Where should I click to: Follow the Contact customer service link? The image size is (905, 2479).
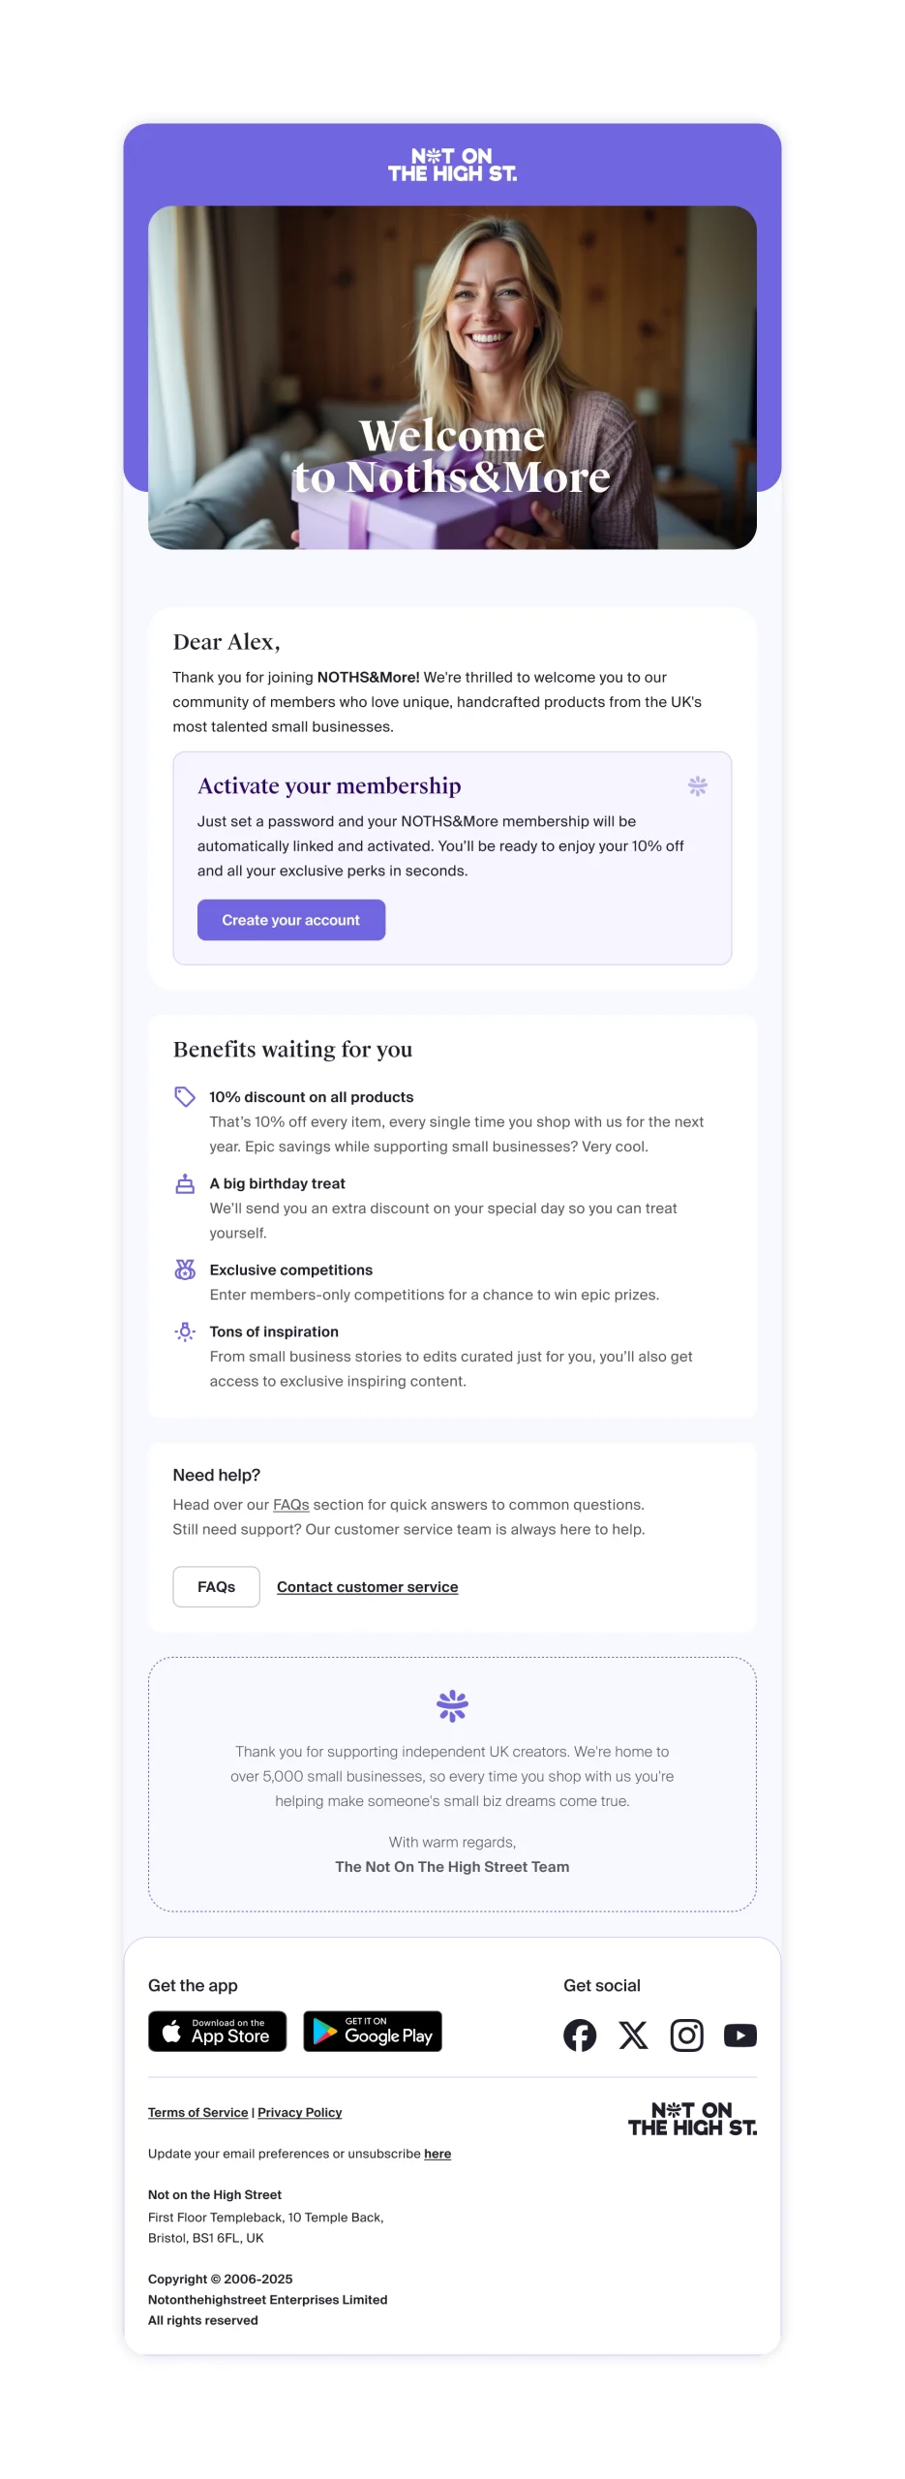[x=368, y=1586]
